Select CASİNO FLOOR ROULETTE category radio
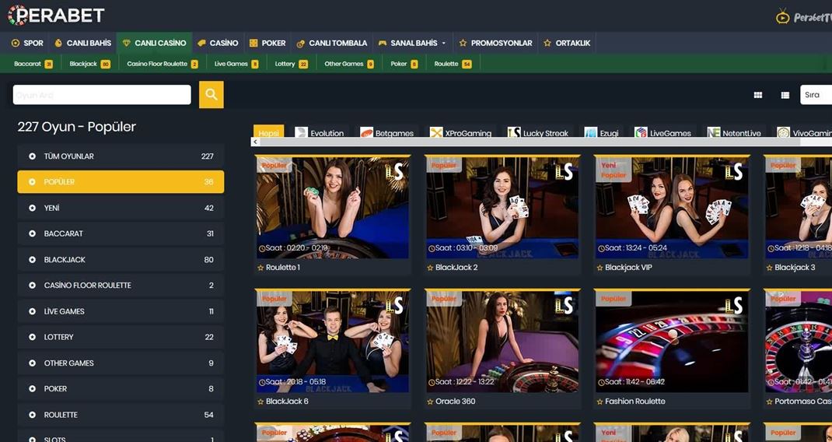 (33, 286)
